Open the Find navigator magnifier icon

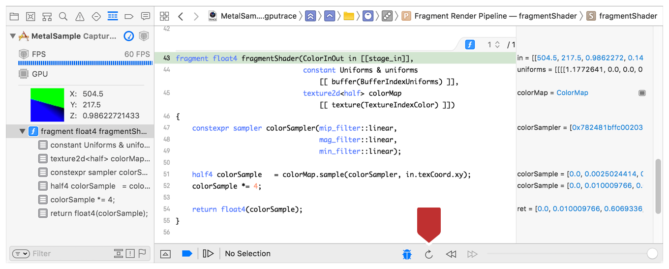point(63,16)
